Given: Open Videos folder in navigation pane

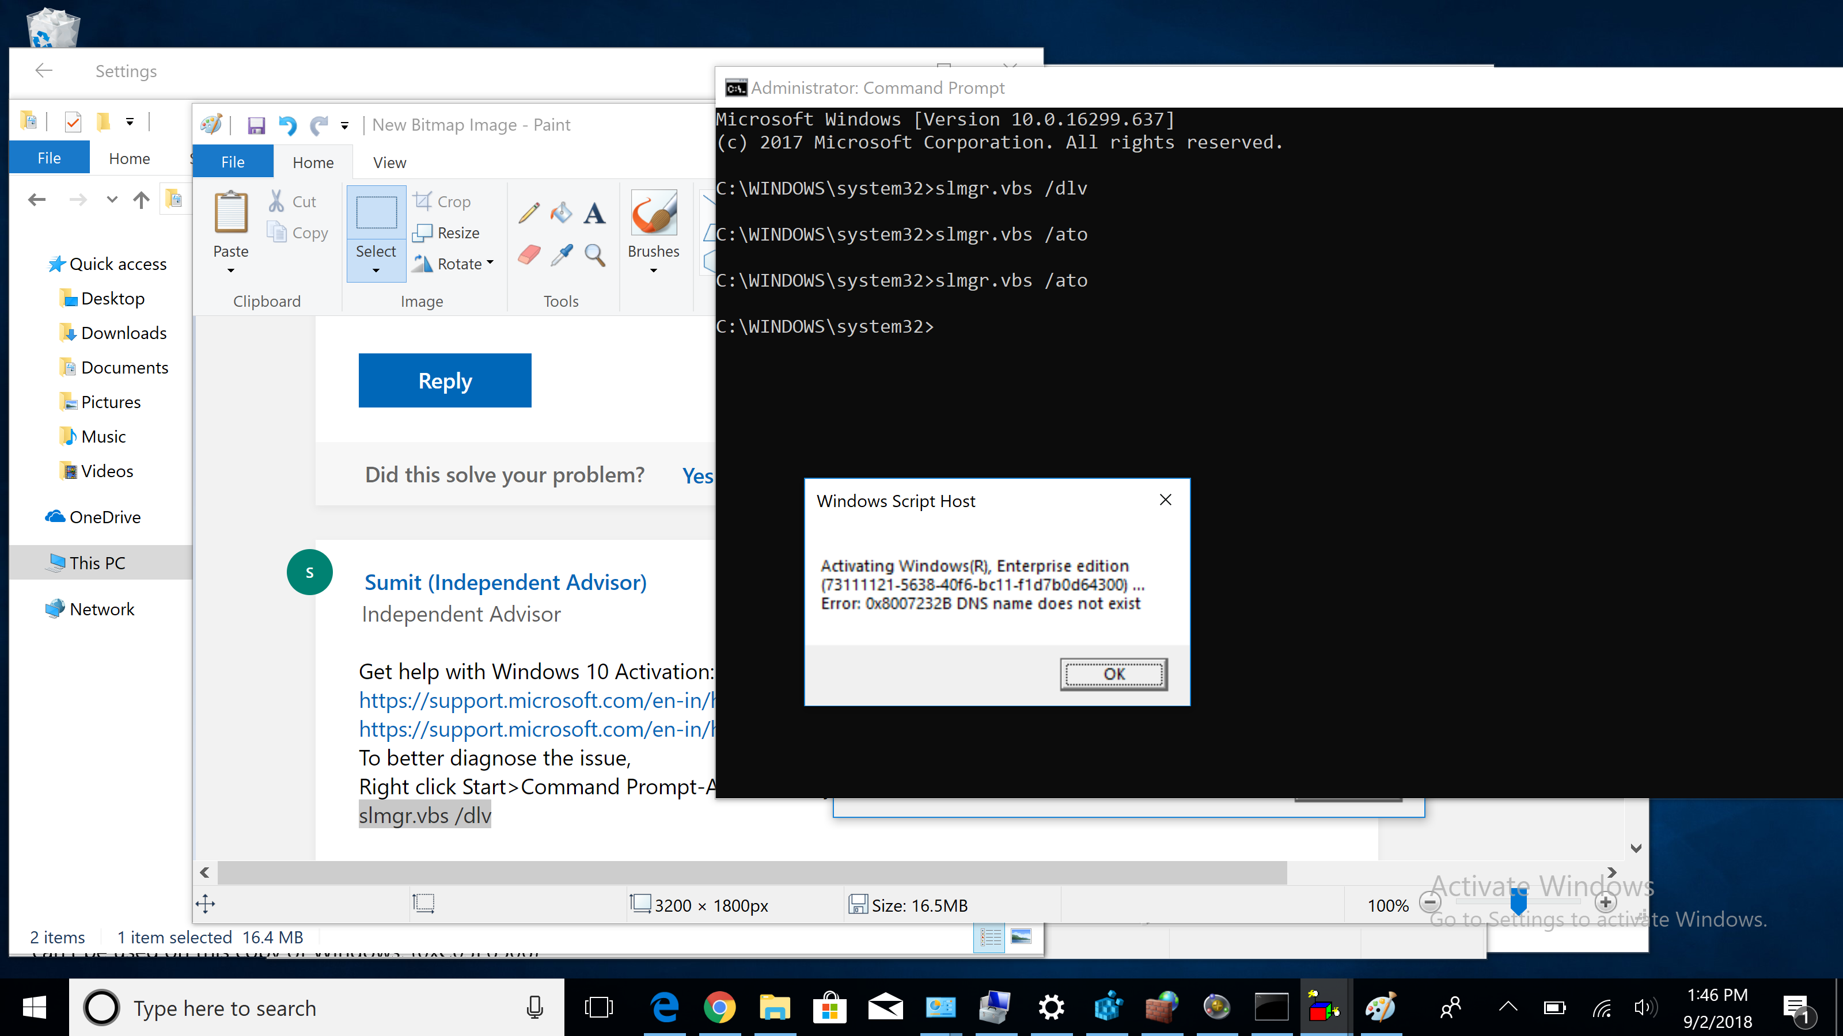Looking at the screenshot, I should pos(97,470).
